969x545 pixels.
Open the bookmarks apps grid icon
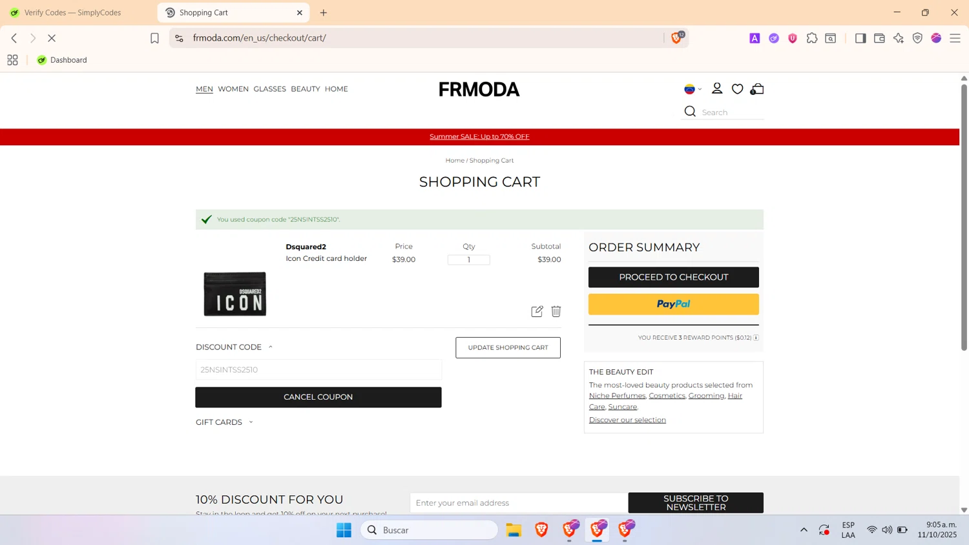[x=12, y=60]
